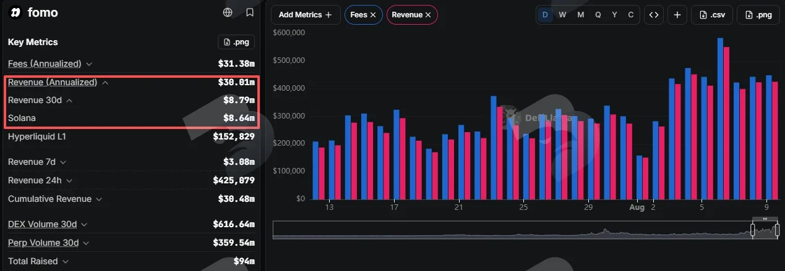Click the plus icon beside embed button
Viewport: 785px width, 271px height.
pos(677,15)
